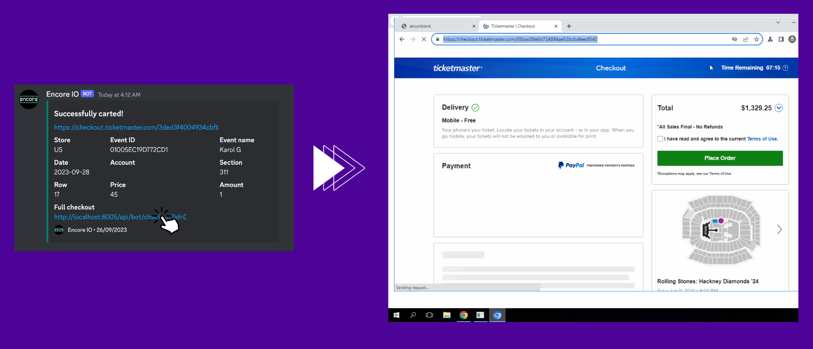This screenshot has width=813, height=349.
Task: Open the Terms of Use link
Action: click(x=762, y=139)
